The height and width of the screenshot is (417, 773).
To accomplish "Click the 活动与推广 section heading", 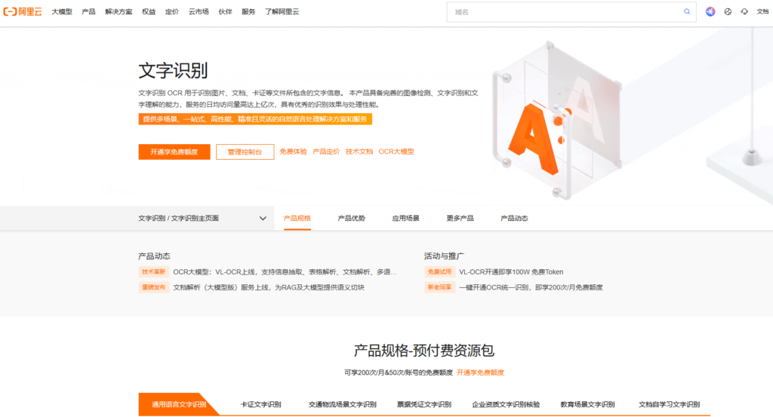I will pyautogui.click(x=444, y=256).
